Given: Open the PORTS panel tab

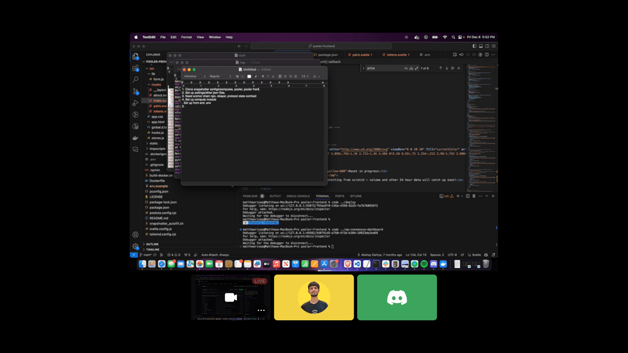Looking at the screenshot, I should pyautogui.click(x=340, y=196).
